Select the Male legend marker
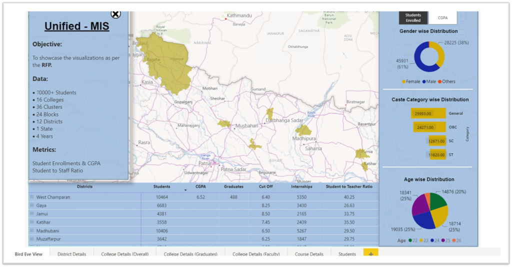 tap(424, 81)
